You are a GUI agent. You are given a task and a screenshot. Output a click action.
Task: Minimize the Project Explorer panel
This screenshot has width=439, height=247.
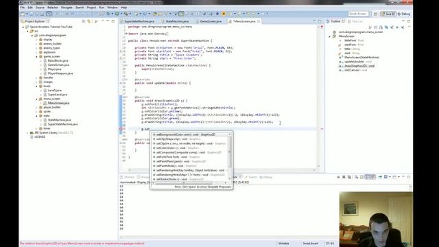coord(108,21)
